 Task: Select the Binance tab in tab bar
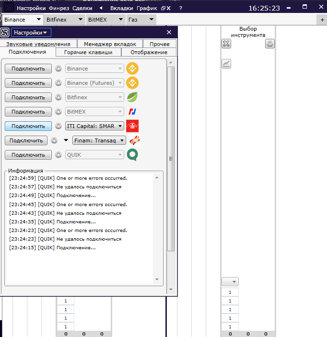(23, 20)
